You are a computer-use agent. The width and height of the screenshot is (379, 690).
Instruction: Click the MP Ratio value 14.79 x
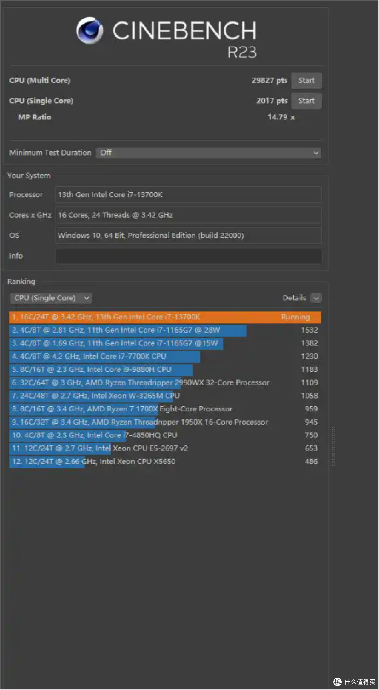coord(281,117)
